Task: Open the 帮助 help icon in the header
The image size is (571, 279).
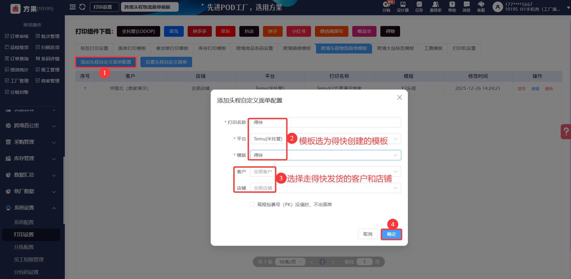Action: 452,7
